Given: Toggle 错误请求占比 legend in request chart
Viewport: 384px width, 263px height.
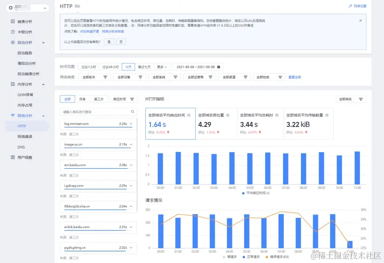Looking at the screenshot, I should [277, 257].
